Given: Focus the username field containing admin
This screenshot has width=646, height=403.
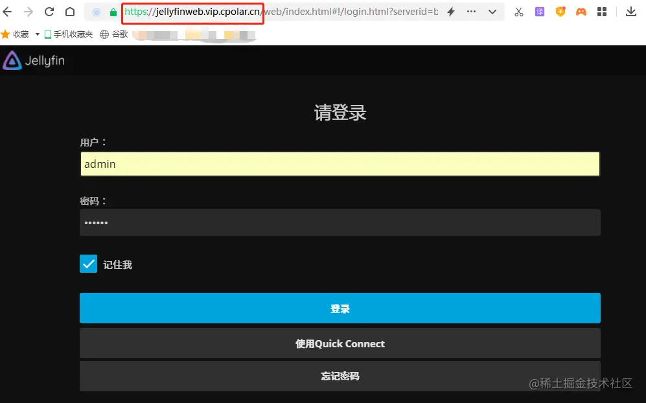Looking at the screenshot, I should (x=340, y=164).
